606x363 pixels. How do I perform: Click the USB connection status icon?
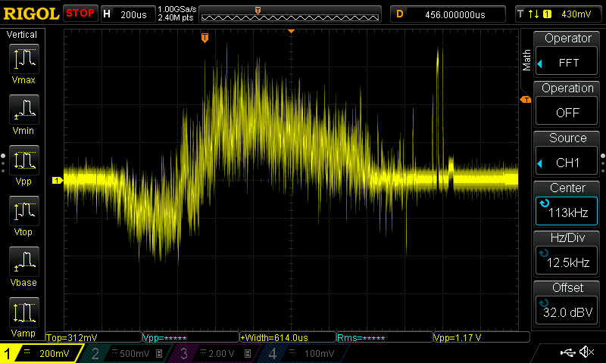pyautogui.click(x=567, y=352)
